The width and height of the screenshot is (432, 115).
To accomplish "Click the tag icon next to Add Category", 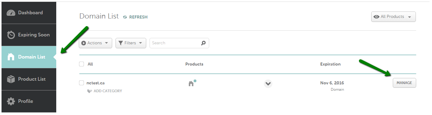I will [x=90, y=91].
